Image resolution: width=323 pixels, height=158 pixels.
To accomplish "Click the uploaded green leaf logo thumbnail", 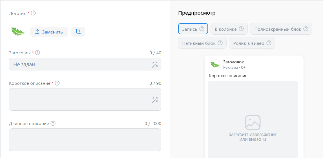I will pyautogui.click(x=18, y=32).
